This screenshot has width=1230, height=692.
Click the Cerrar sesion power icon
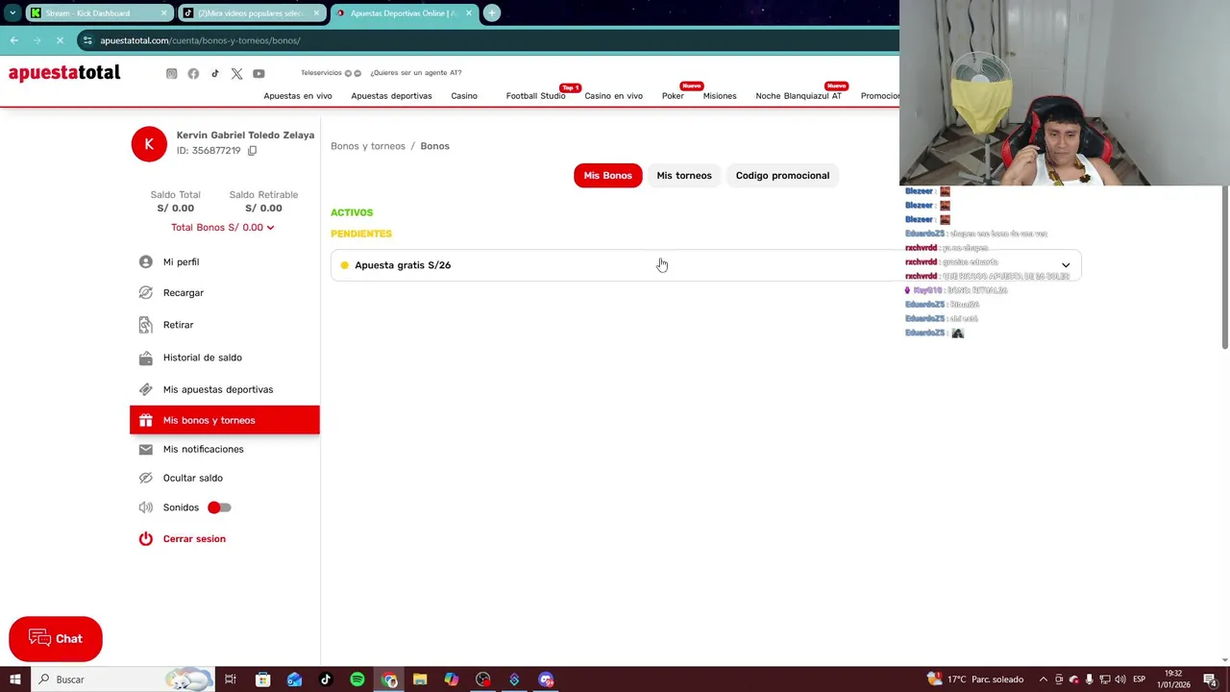pos(146,539)
